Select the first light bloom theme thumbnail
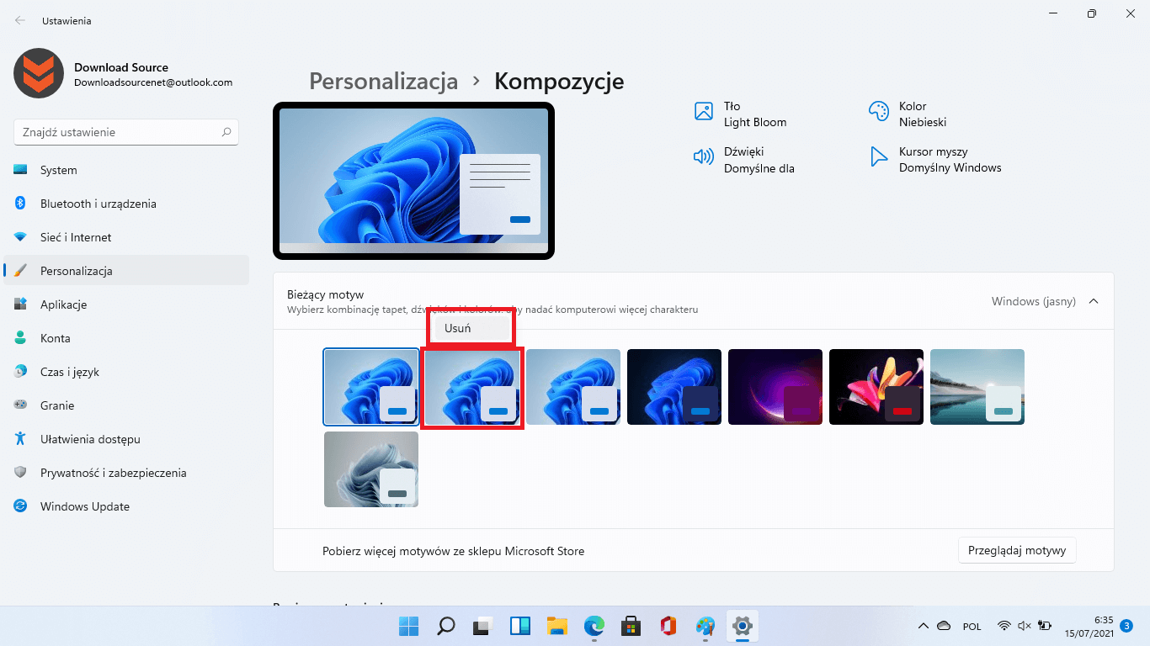 pyautogui.click(x=371, y=386)
